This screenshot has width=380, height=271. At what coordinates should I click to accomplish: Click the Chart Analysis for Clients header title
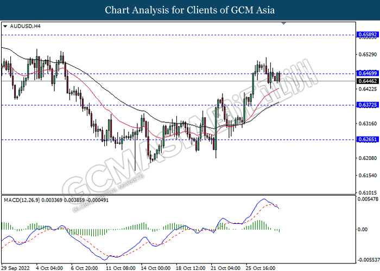(x=190, y=10)
